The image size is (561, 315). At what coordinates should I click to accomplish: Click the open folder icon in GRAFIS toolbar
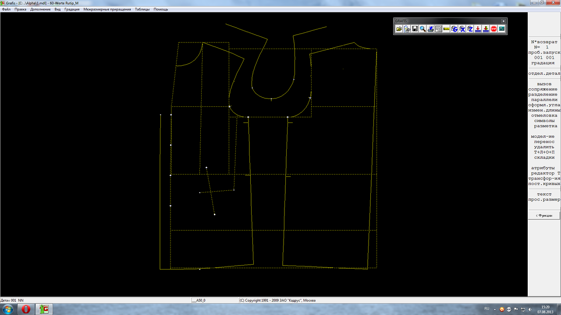(x=399, y=29)
